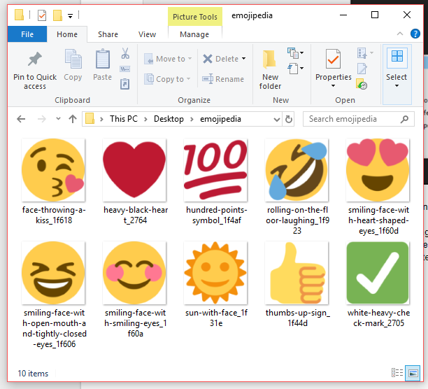Image resolution: width=428 pixels, height=389 pixels.
Task: Click the file name "thumbs-up-sign_1f44d"
Action: (297, 318)
